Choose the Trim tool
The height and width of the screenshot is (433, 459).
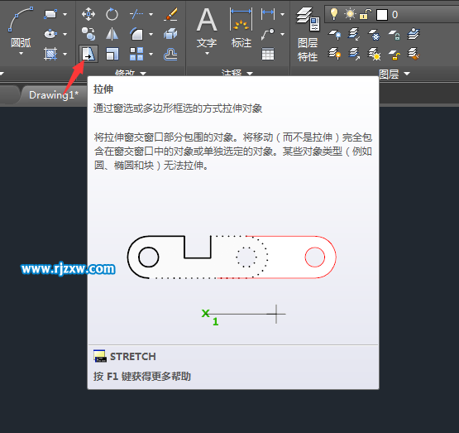point(136,14)
